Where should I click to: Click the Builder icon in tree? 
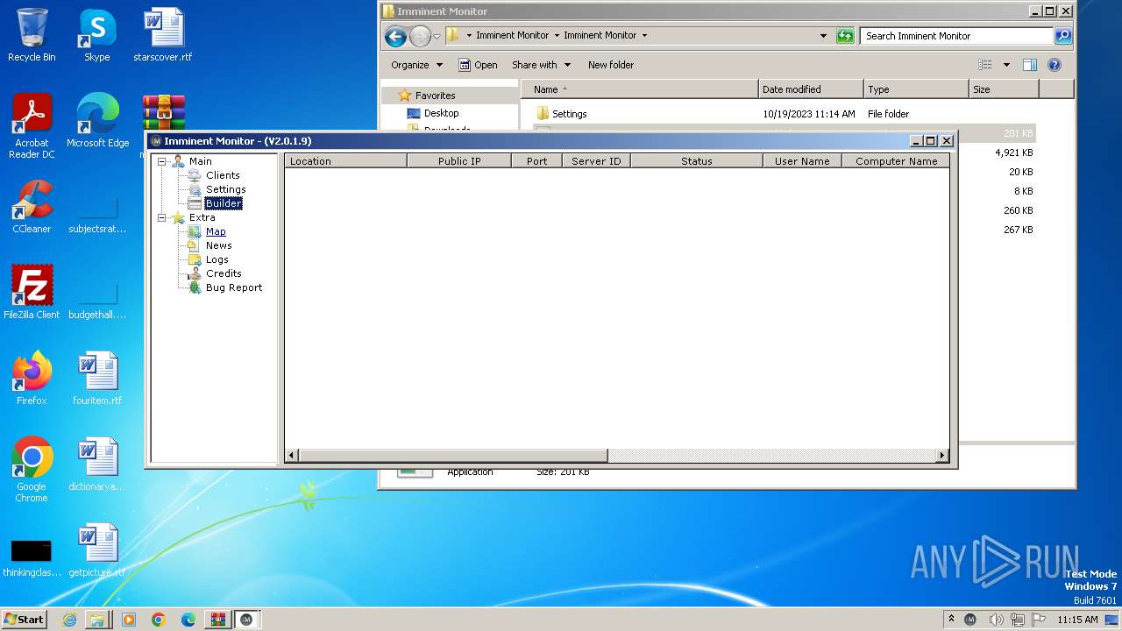click(x=195, y=203)
